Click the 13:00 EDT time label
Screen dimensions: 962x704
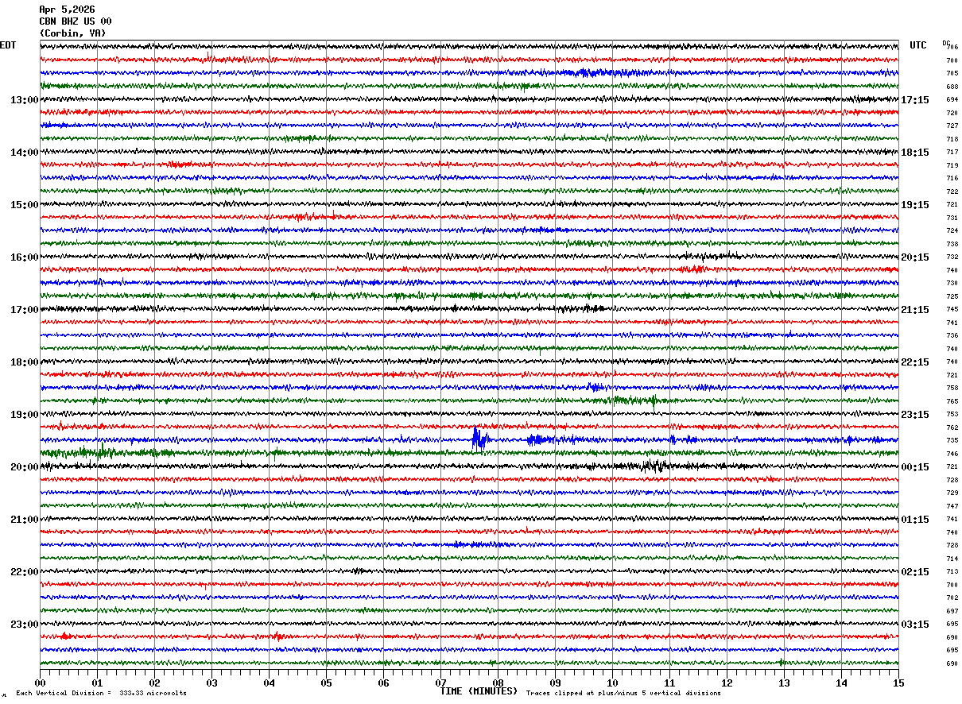[24, 100]
